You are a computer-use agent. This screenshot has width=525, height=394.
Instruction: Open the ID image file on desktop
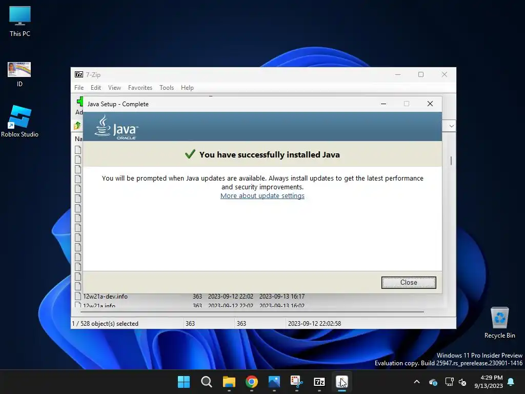point(19,74)
